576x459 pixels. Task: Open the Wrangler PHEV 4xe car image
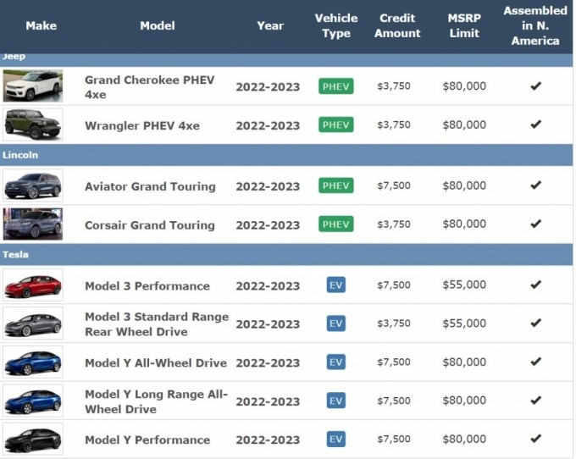pos(33,124)
